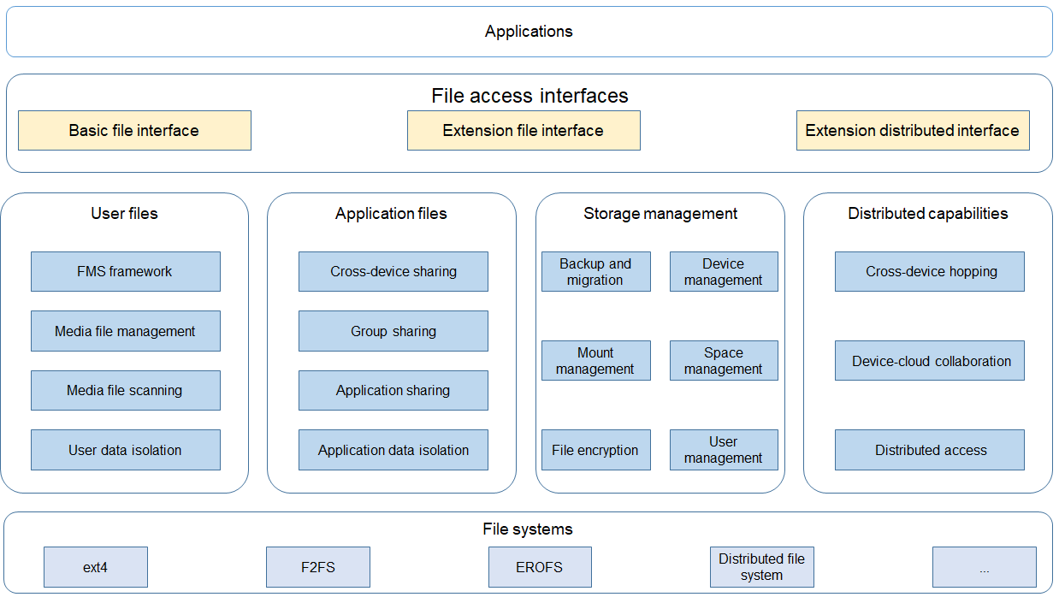Screen dimensions: 1059x603
Task: Select the Basic file interface box
Action: (x=134, y=131)
